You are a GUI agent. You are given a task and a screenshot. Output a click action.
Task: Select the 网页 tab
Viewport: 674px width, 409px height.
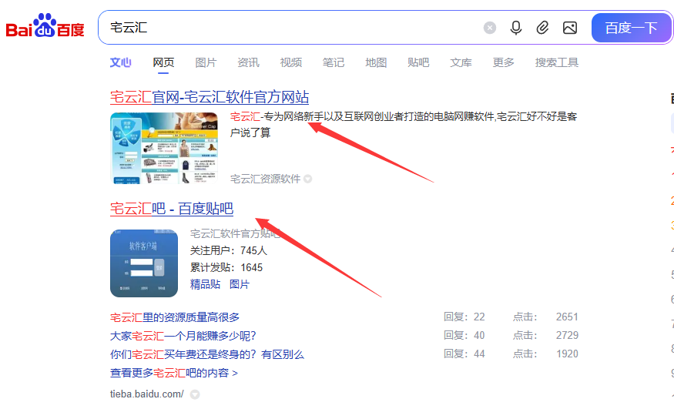(x=163, y=62)
